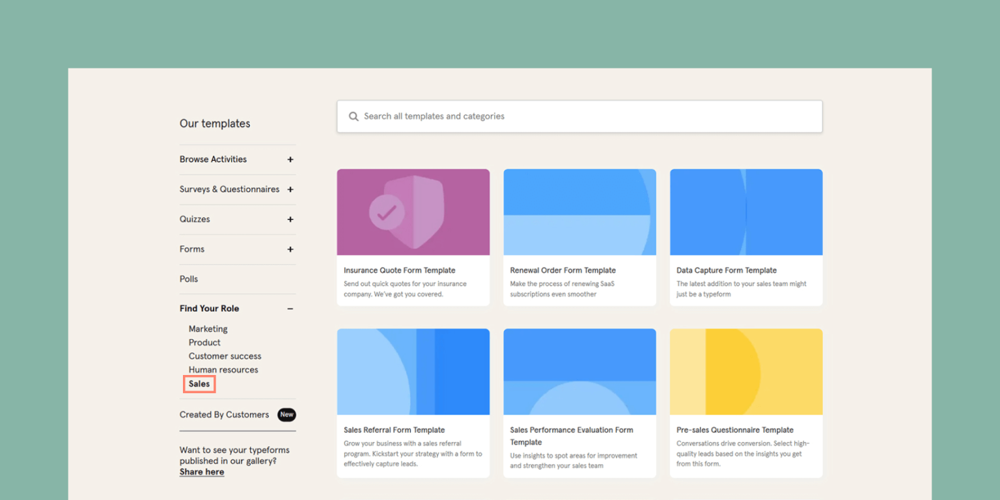The height and width of the screenshot is (500, 1000).
Task: Collapse the Find Your Role section
Action: tap(290, 309)
